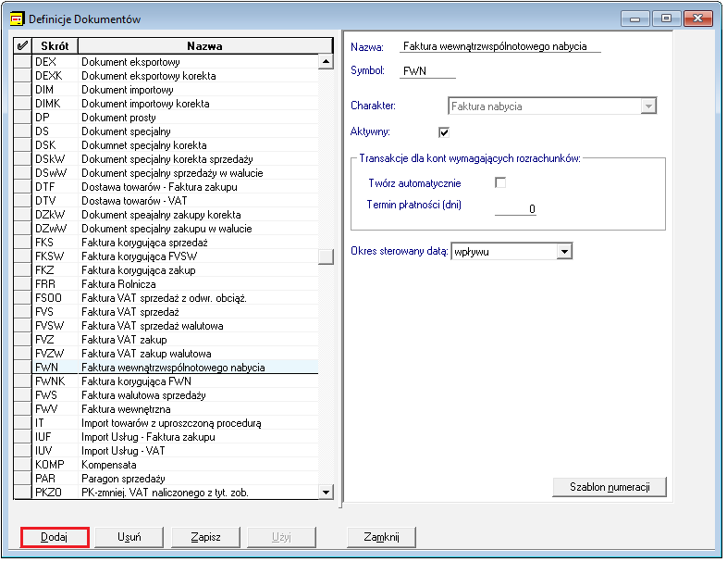Enable Twórz automatycznie checkbox

(500, 182)
